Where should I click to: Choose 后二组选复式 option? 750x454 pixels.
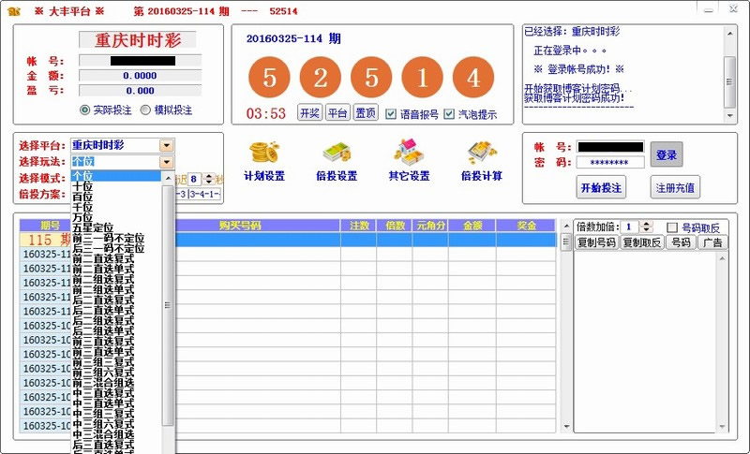(116, 321)
